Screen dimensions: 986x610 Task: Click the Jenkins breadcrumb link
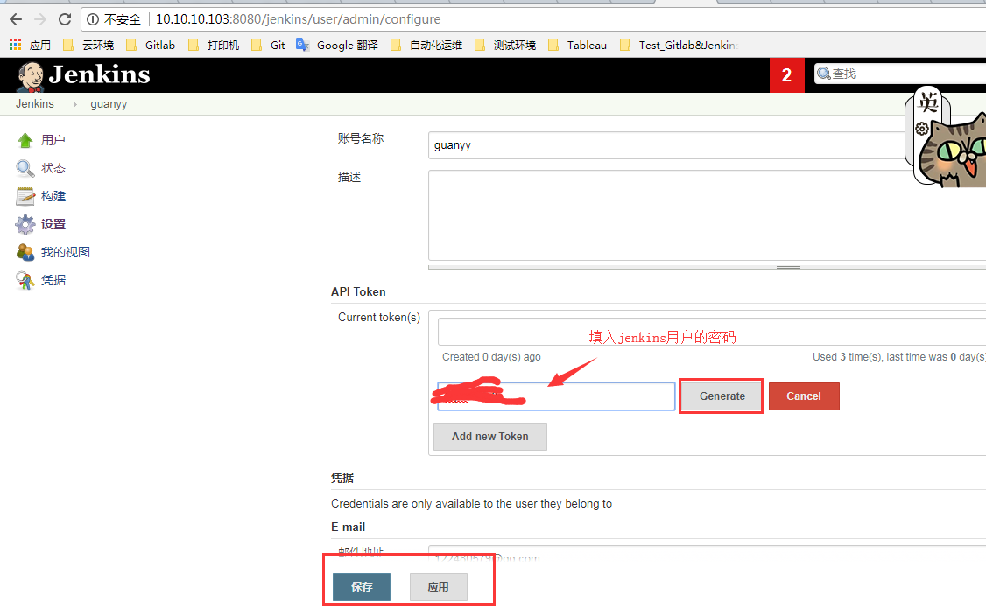pyautogui.click(x=34, y=103)
